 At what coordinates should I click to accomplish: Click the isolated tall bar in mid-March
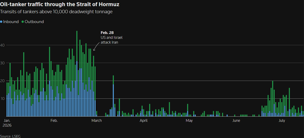(x=113, y=96)
